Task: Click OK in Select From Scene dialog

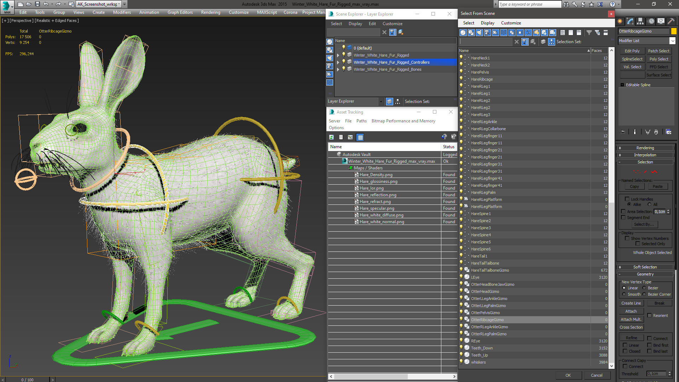Action: [x=568, y=375]
